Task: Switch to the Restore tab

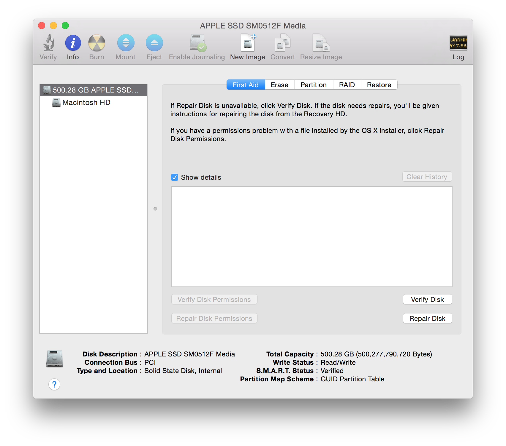Action: (379, 85)
